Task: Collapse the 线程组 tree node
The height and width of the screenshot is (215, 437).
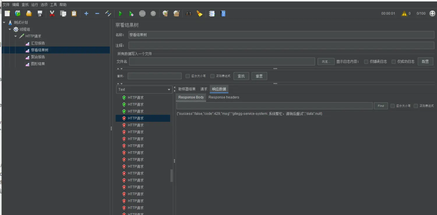Action: tap(10, 29)
